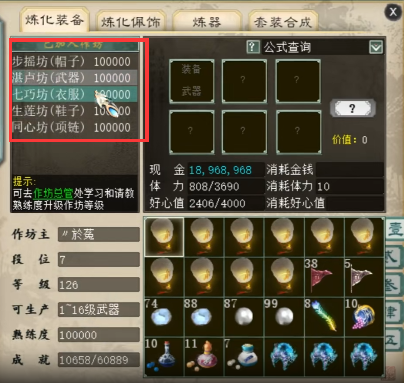This screenshot has height=383, width=404.
Task: Pick the blue-white porcelain potion bottle
Action: [164, 357]
